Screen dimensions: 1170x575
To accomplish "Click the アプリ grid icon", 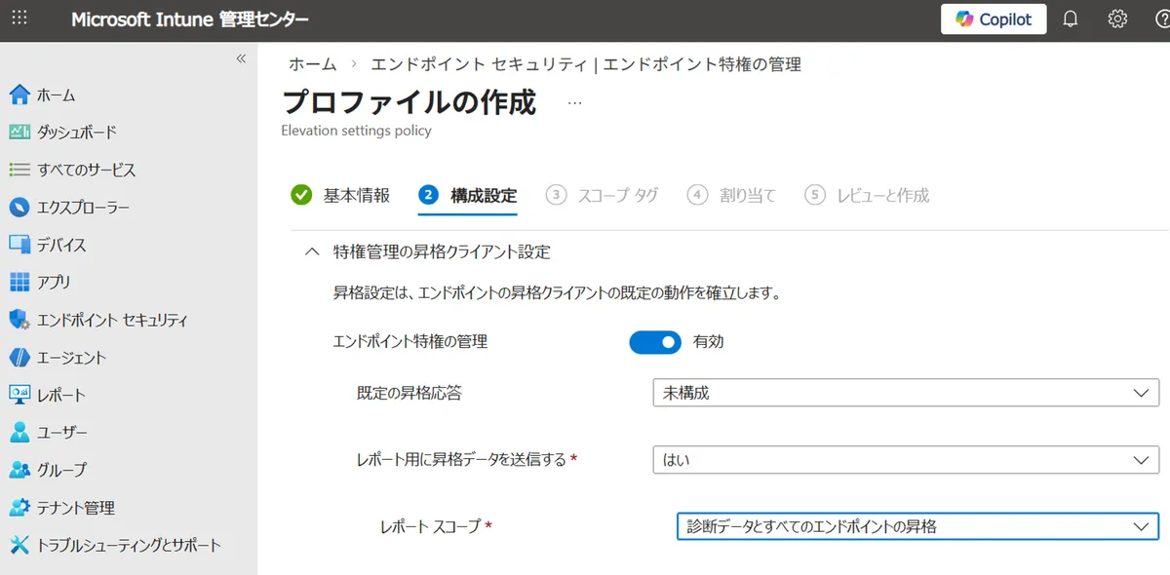I will 19,282.
